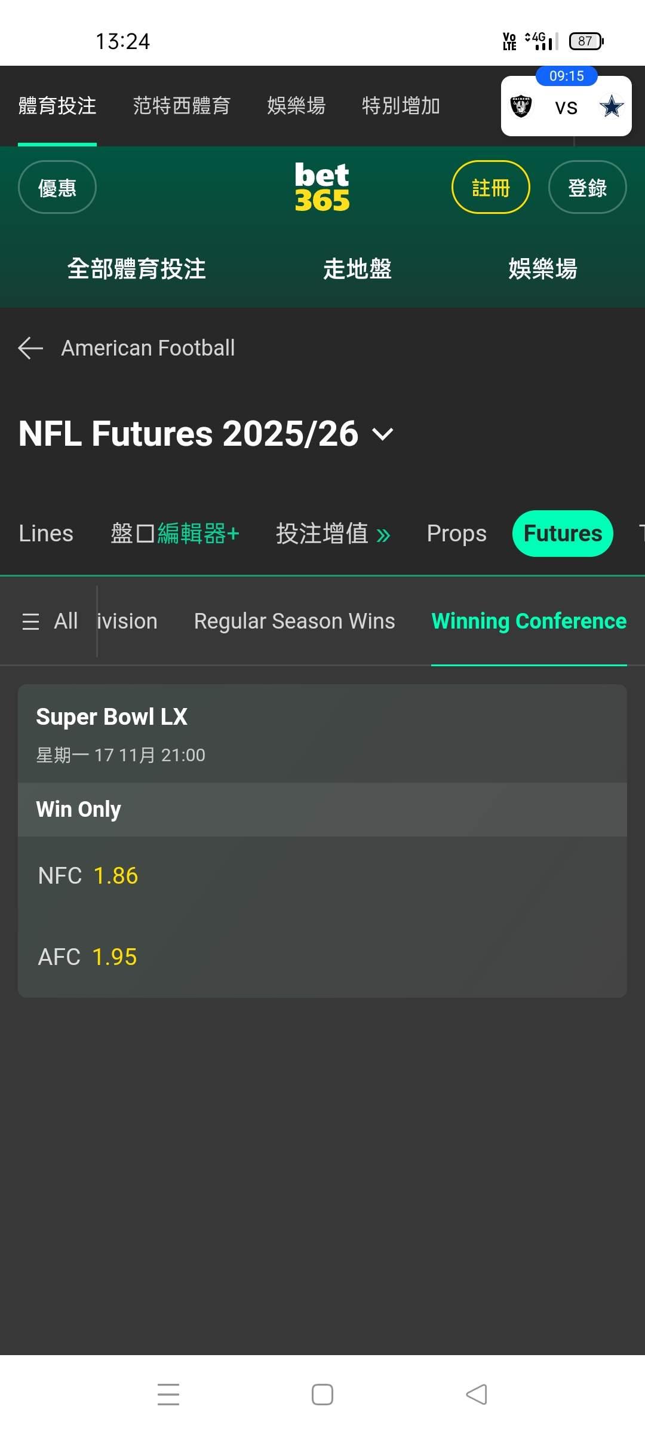Open the 盤口編輯器+ tab
This screenshot has width=645, height=1434.
(174, 534)
